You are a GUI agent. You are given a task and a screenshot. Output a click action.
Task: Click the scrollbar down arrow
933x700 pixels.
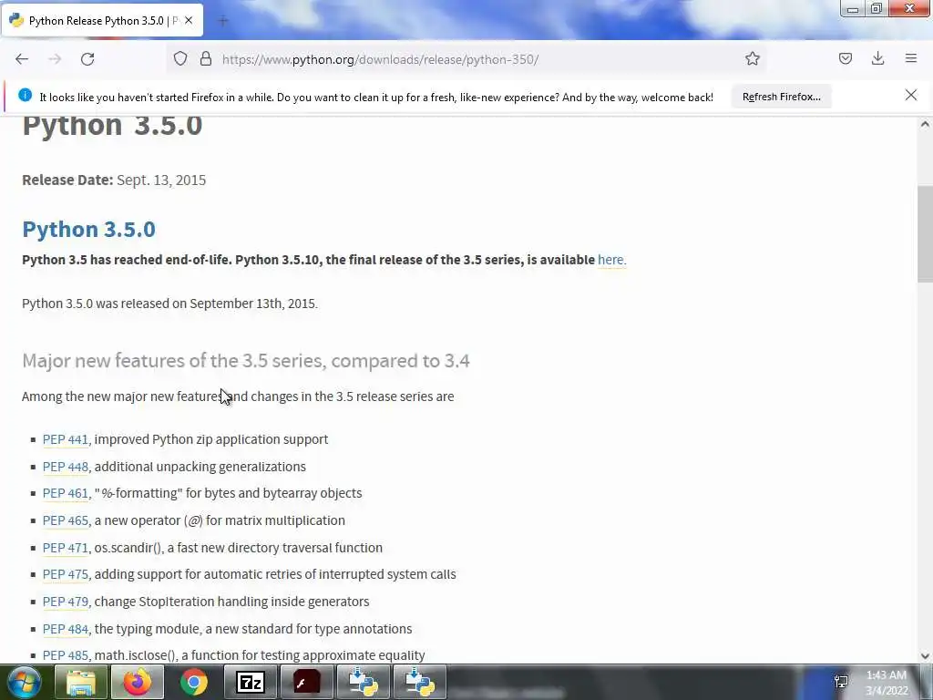pos(925,656)
